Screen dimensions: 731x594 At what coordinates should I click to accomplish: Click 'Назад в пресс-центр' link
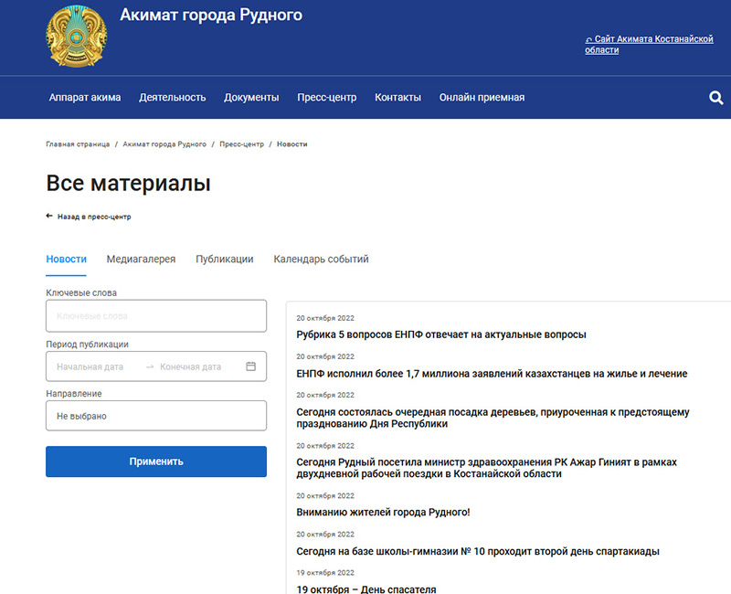[x=94, y=217]
